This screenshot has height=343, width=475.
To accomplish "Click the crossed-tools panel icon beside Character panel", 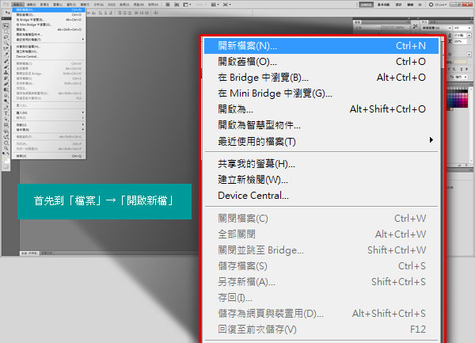I will 415,26.
